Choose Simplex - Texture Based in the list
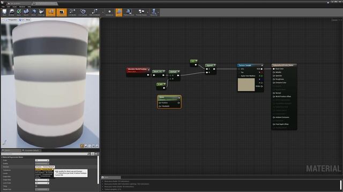Image resolution: width=343 pixels, height=192 pixels. click(44, 169)
